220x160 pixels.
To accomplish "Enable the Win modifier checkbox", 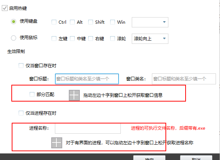I will pyautogui.click(x=112, y=22).
